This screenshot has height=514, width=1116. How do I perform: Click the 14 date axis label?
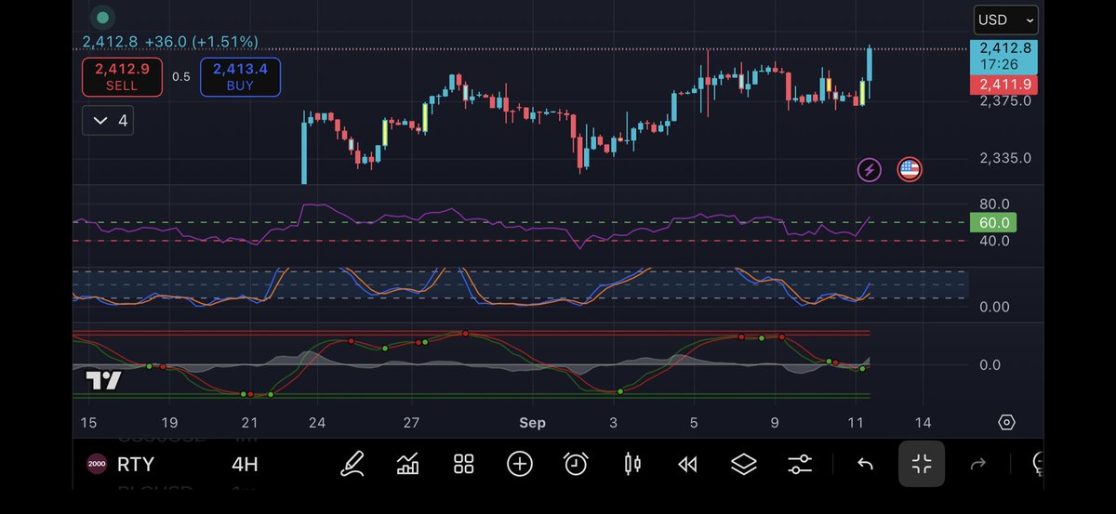(923, 423)
